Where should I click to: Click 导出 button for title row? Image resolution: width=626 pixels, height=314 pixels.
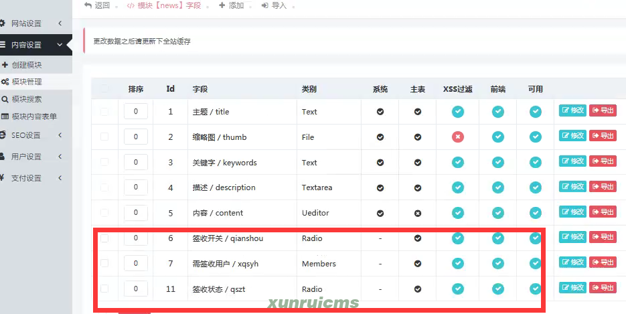click(x=603, y=110)
